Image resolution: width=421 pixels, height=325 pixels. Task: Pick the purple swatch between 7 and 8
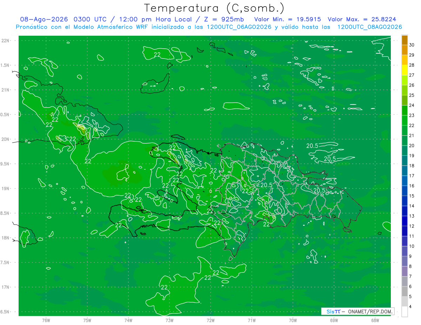(x=405, y=271)
